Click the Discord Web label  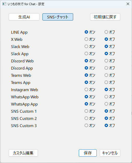point(22,61)
